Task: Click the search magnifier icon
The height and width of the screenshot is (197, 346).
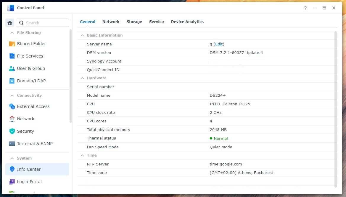Action: [x=21, y=23]
